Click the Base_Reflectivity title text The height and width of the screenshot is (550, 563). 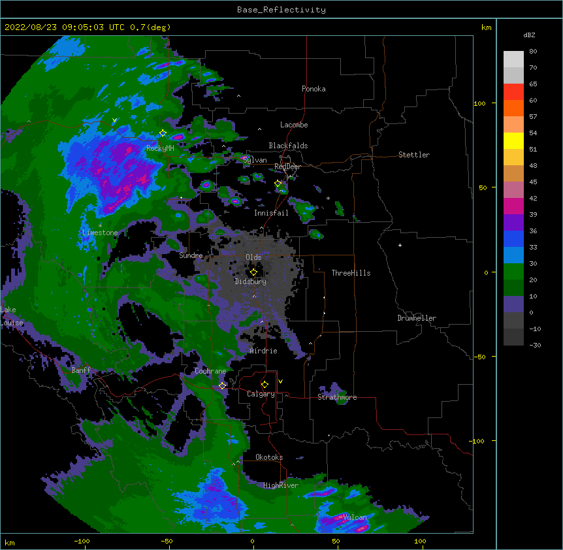point(281,10)
